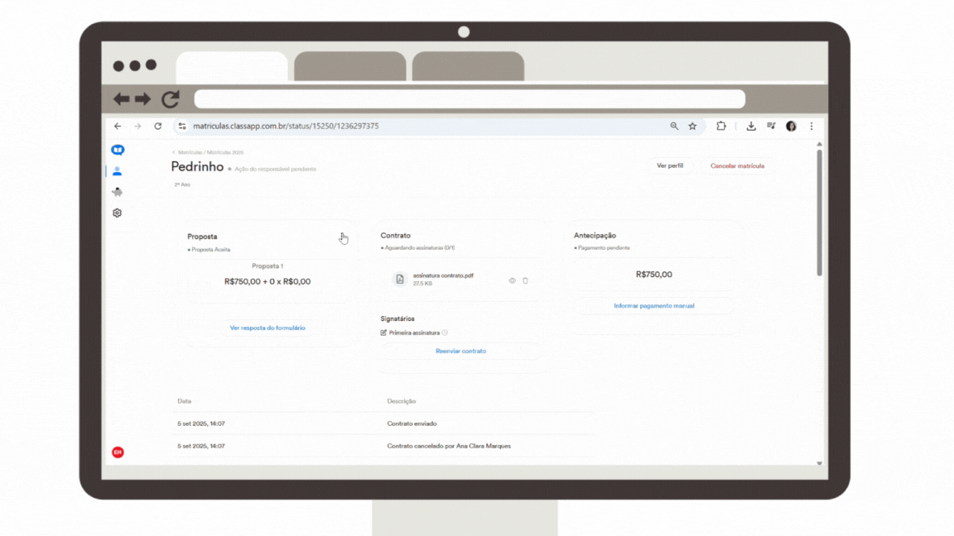
Task: Preview contract with the eye icon
Action: pos(513,280)
